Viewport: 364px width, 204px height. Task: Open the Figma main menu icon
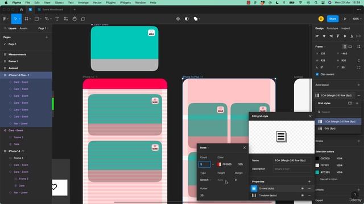coord(5,19)
